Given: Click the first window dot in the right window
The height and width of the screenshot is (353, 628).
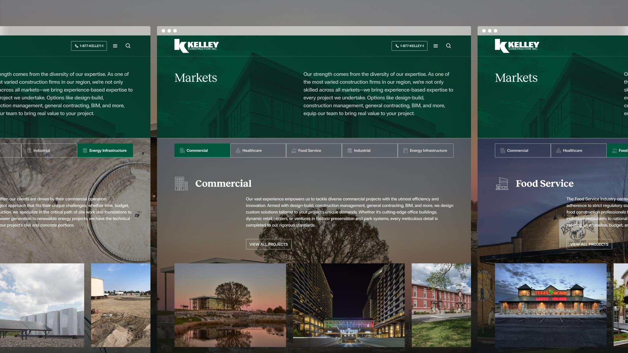Looking at the screenshot, I should (x=484, y=31).
